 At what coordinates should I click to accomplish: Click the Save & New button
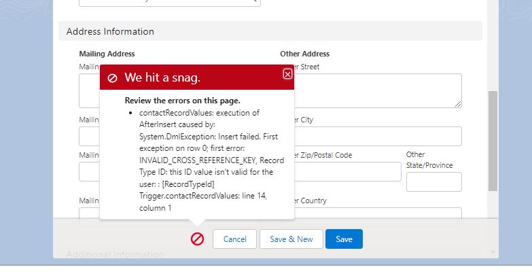click(x=291, y=239)
